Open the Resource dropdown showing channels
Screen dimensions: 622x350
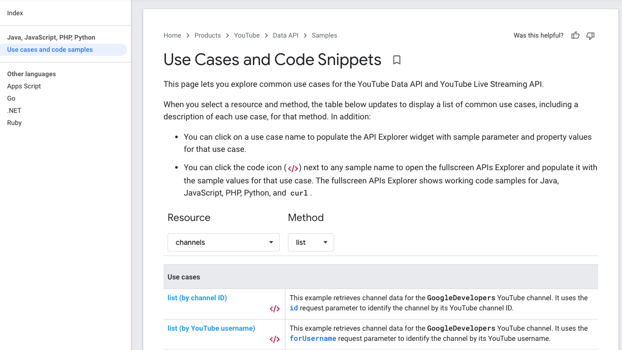223,242
